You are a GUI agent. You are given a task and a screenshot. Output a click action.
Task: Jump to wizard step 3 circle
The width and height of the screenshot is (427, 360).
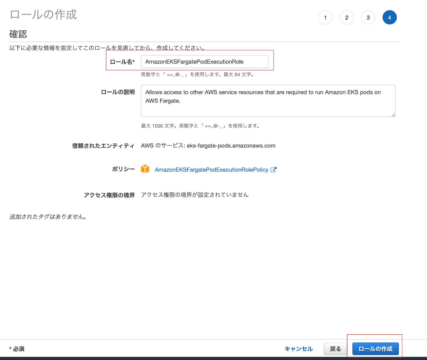(x=368, y=17)
